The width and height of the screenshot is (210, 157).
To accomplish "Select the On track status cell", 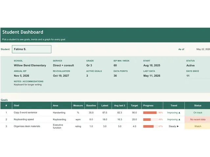I will click(x=198, y=113).
